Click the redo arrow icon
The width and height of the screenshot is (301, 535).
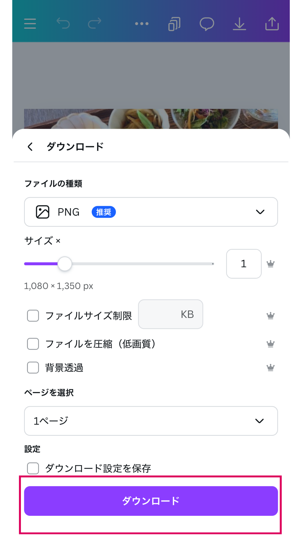tap(95, 23)
